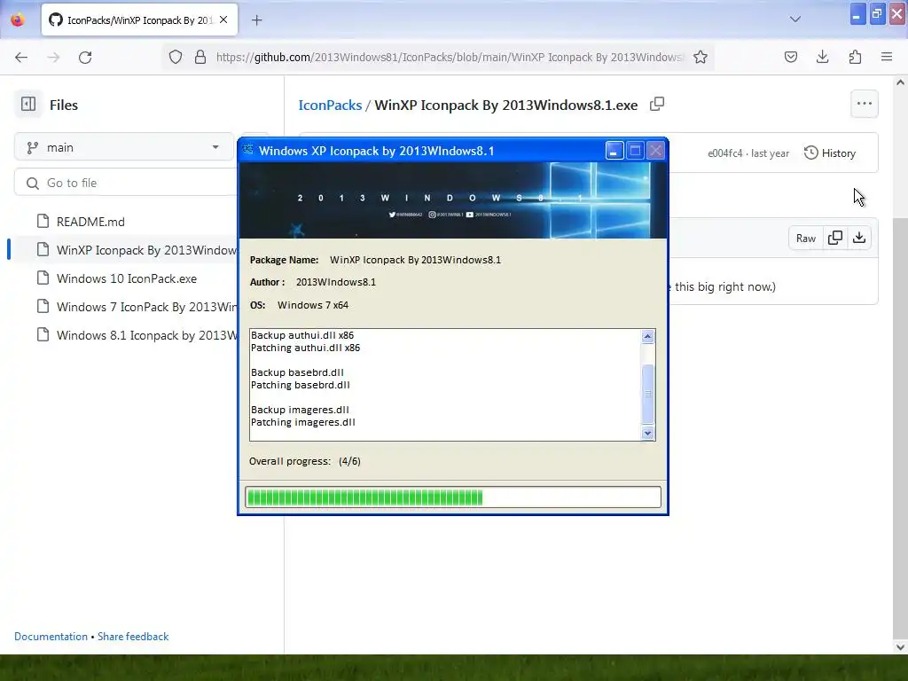
Task: Open the Share feedback link
Action: pyautogui.click(x=133, y=636)
